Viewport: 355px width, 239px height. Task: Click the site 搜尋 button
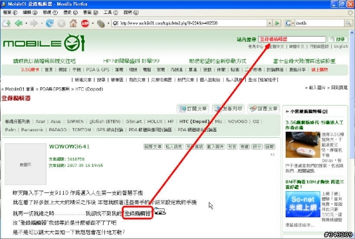(338, 39)
